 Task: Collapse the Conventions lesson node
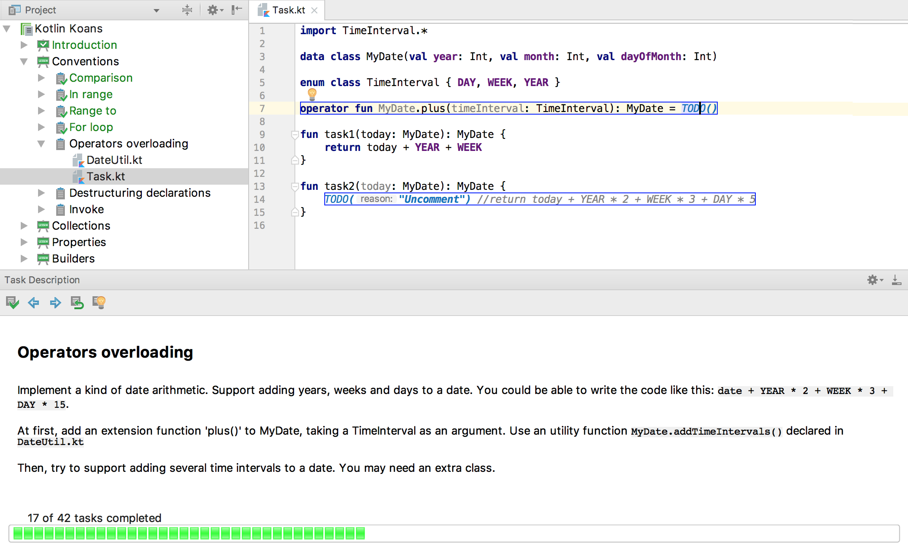[x=24, y=61]
